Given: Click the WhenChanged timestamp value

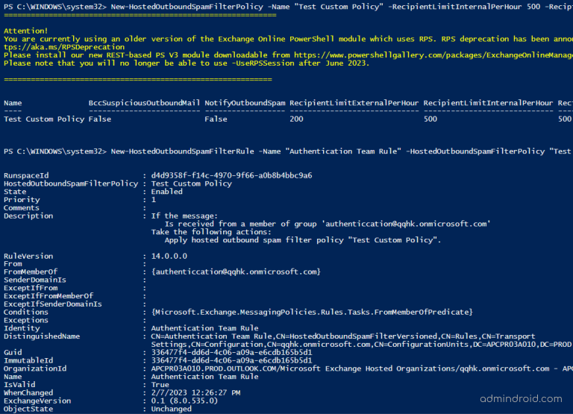Looking at the screenshot, I should (196, 392).
